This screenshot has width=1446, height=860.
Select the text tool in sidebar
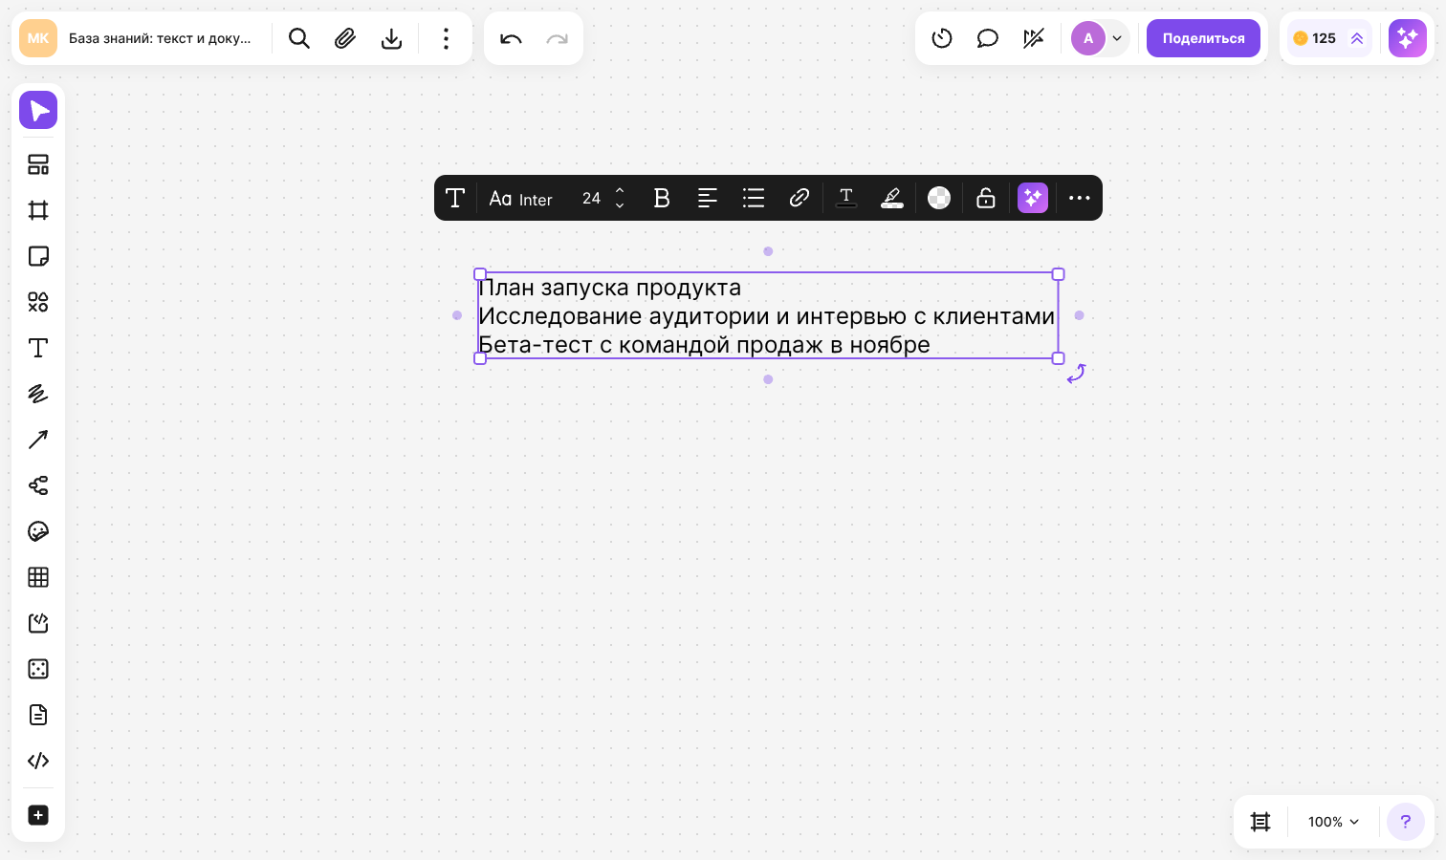(38, 348)
